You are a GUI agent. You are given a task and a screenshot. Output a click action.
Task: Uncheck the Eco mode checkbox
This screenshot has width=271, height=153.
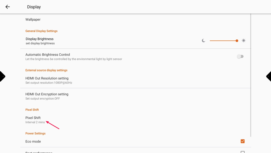pos(242,141)
